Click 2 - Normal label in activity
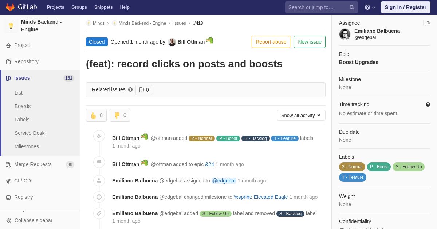 (x=202, y=138)
